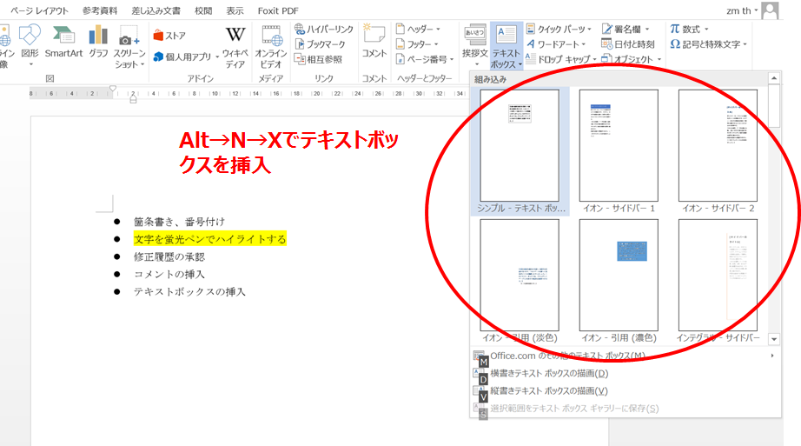The height and width of the screenshot is (446, 801).
Task: Choose 横書きテキスト ボックスの描画
Action: click(x=626, y=373)
